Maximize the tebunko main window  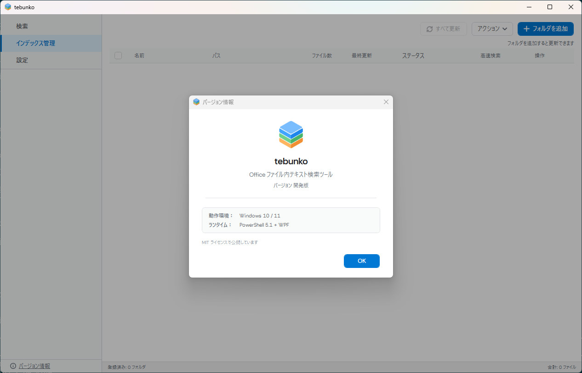tap(550, 7)
